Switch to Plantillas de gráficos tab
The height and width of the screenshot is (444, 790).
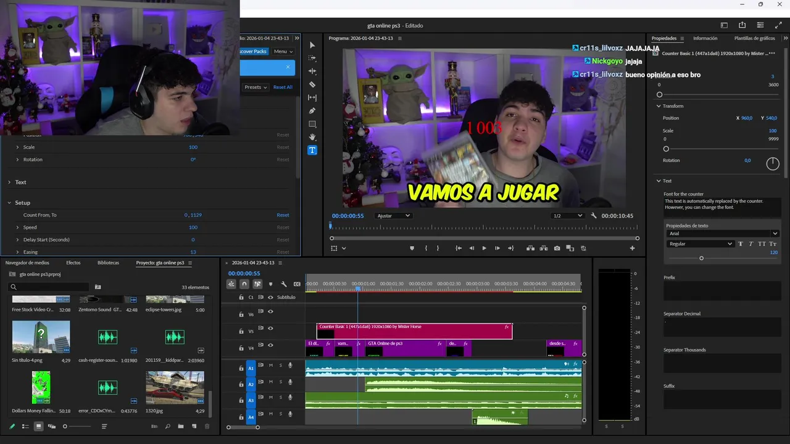click(754, 38)
